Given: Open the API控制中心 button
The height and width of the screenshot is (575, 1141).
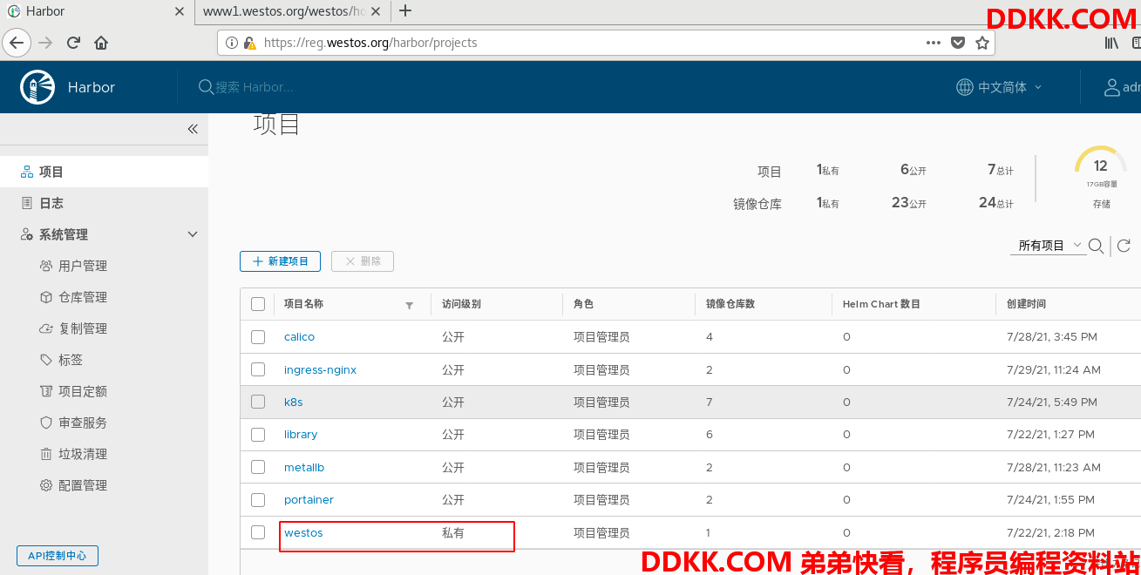Looking at the screenshot, I should pos(58,556).
